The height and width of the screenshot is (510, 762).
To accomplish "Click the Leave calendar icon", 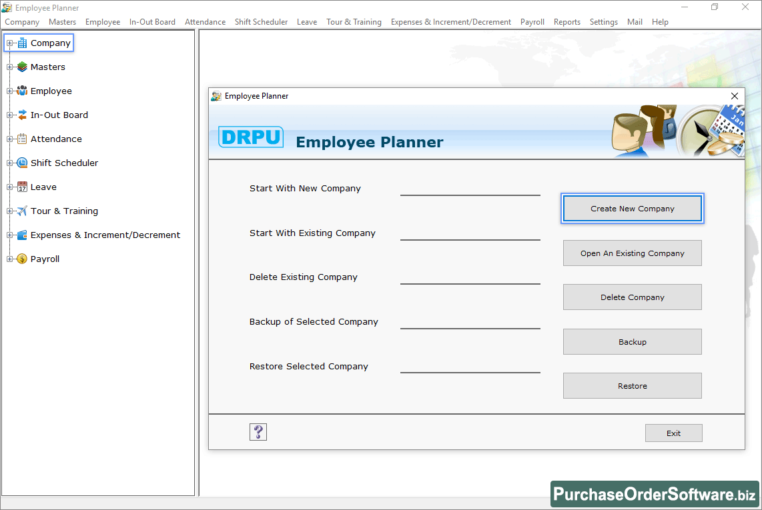I will [x=23, y=187].
